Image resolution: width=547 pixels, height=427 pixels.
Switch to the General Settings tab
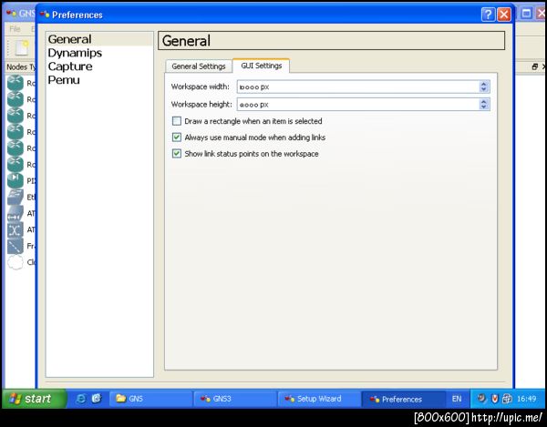click(x=199, y=66)
